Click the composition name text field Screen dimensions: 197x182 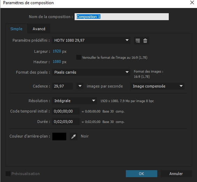122,17
